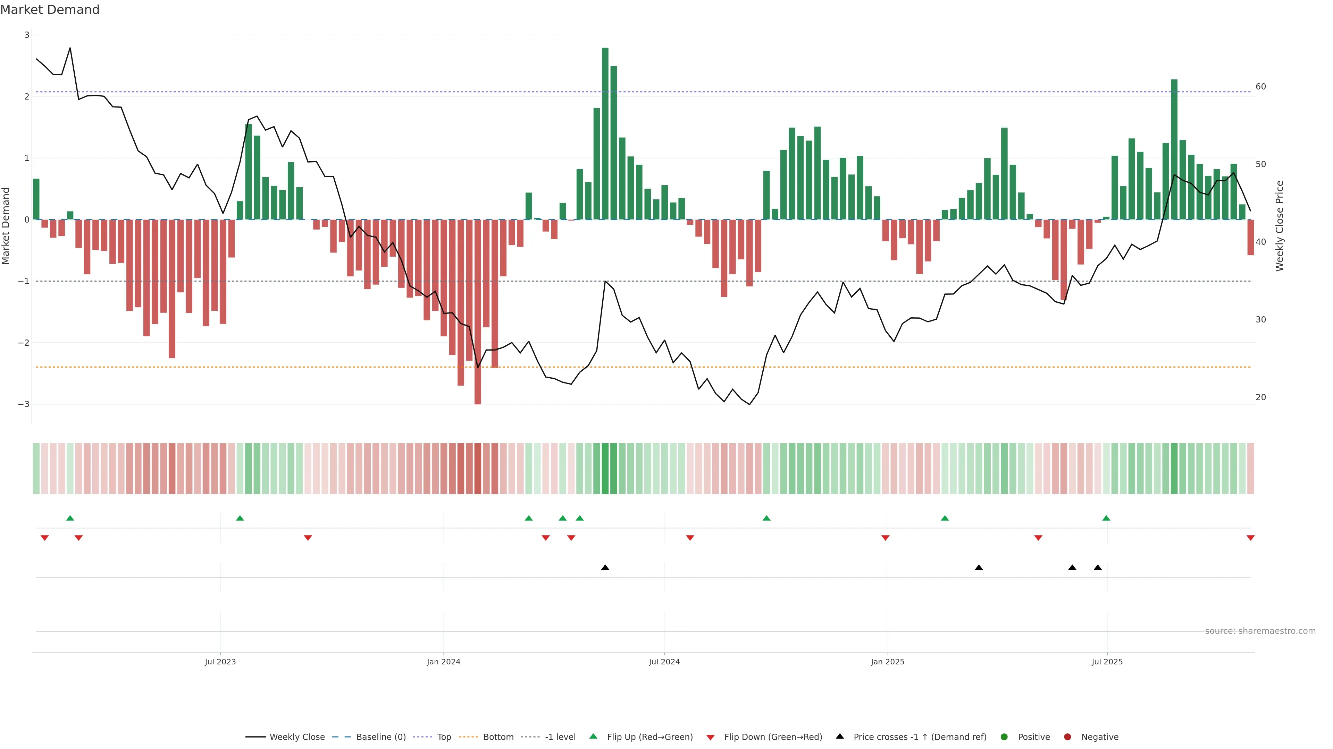Click the Flip Down red triangle legend icon
The height and width of the screenshot is (749, 1333).
711,738
